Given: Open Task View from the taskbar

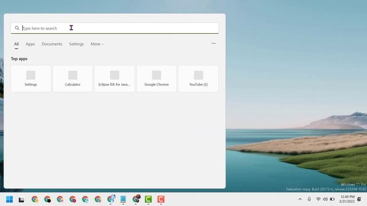Looking at the screenshot, I should click(22, 200).
